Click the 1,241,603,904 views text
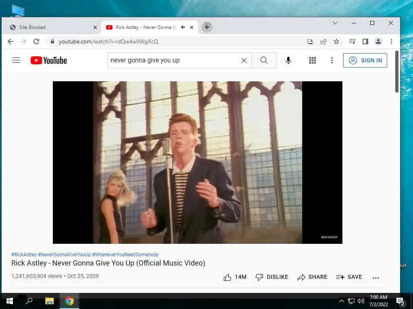The image size is (413, 309). click(37, 276)
